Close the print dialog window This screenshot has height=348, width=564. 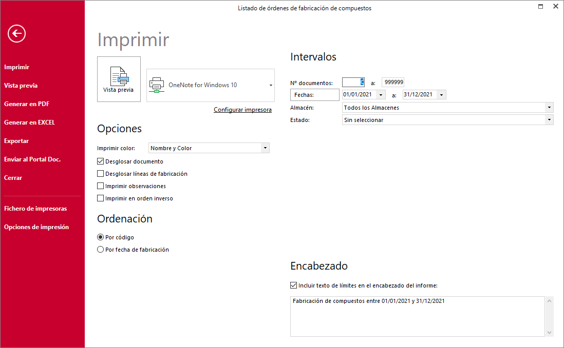click(x=555, y=7)
